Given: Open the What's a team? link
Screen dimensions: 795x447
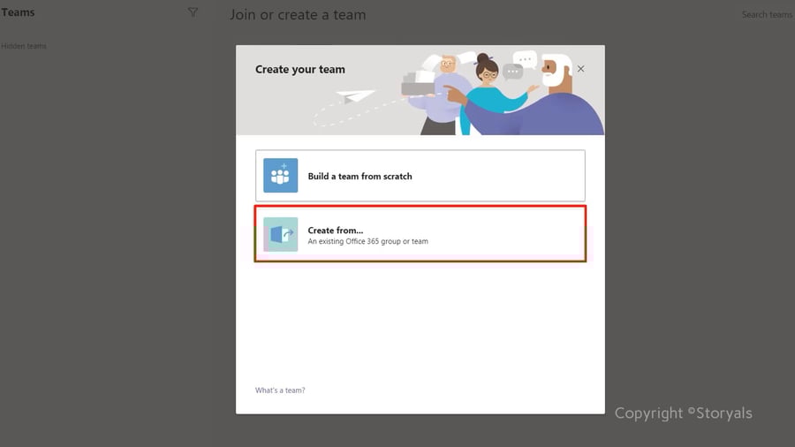Looking at the screenshot, I should click(x=280, y=390).
